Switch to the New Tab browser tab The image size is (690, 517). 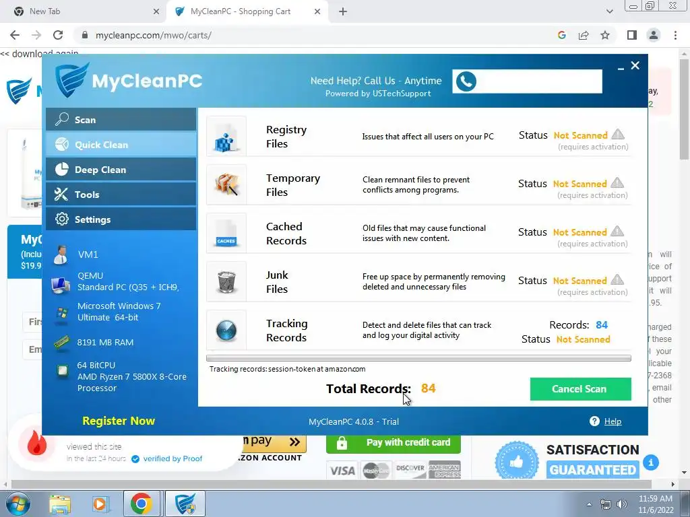(x=84, y=11)
